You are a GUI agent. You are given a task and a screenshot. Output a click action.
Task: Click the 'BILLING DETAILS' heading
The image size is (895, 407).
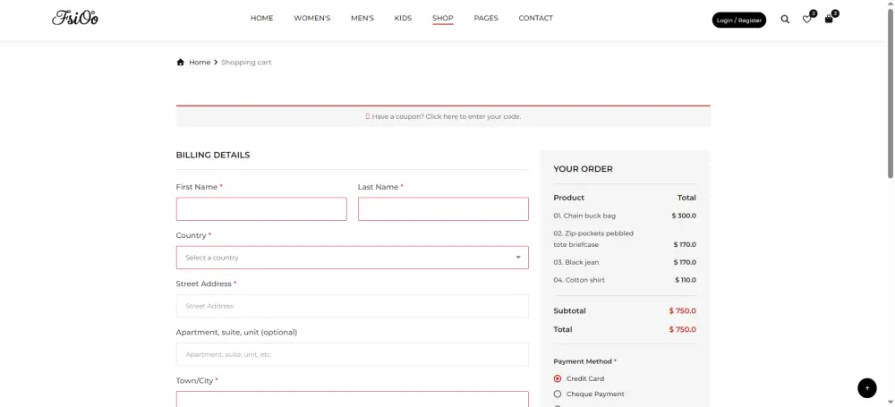pos(213,155)
